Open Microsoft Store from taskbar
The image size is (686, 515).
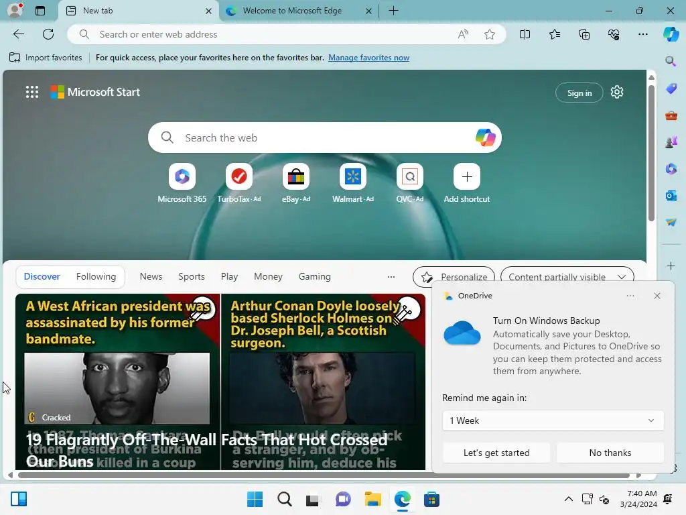point(431,499)
